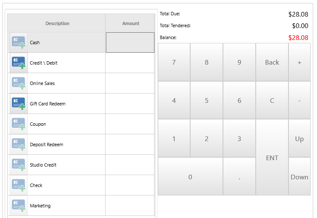Viewport: 317px width, 218px height.
Task: Click the Marketing payment icon
Action: pos(19,206)
